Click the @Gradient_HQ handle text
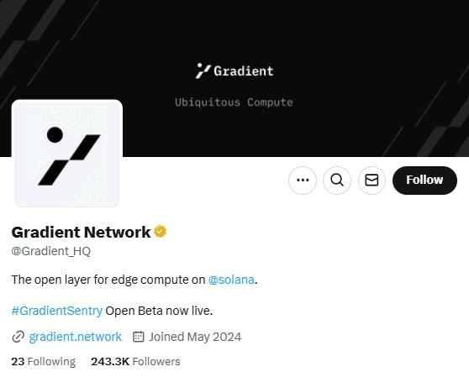Viewport: 469px width, 377px height. pyautogui.click(x=50, y=251)
